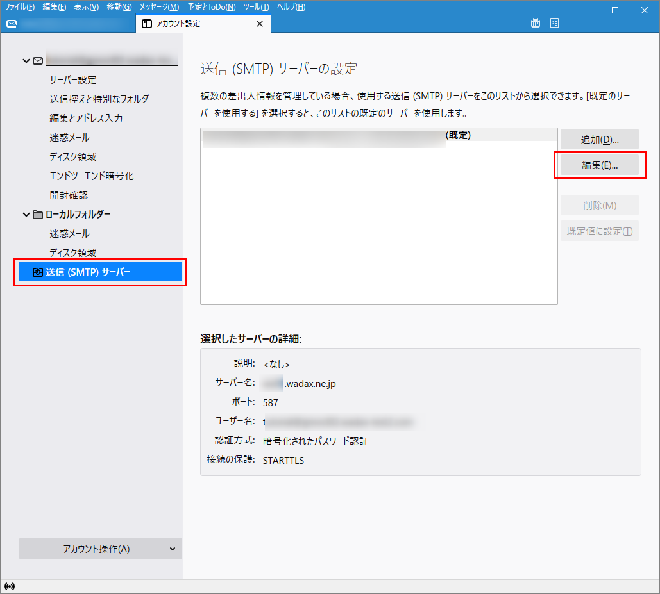660x594 pixels.
Task: Click the mail account envelope icon
Action: coord(38,61)
